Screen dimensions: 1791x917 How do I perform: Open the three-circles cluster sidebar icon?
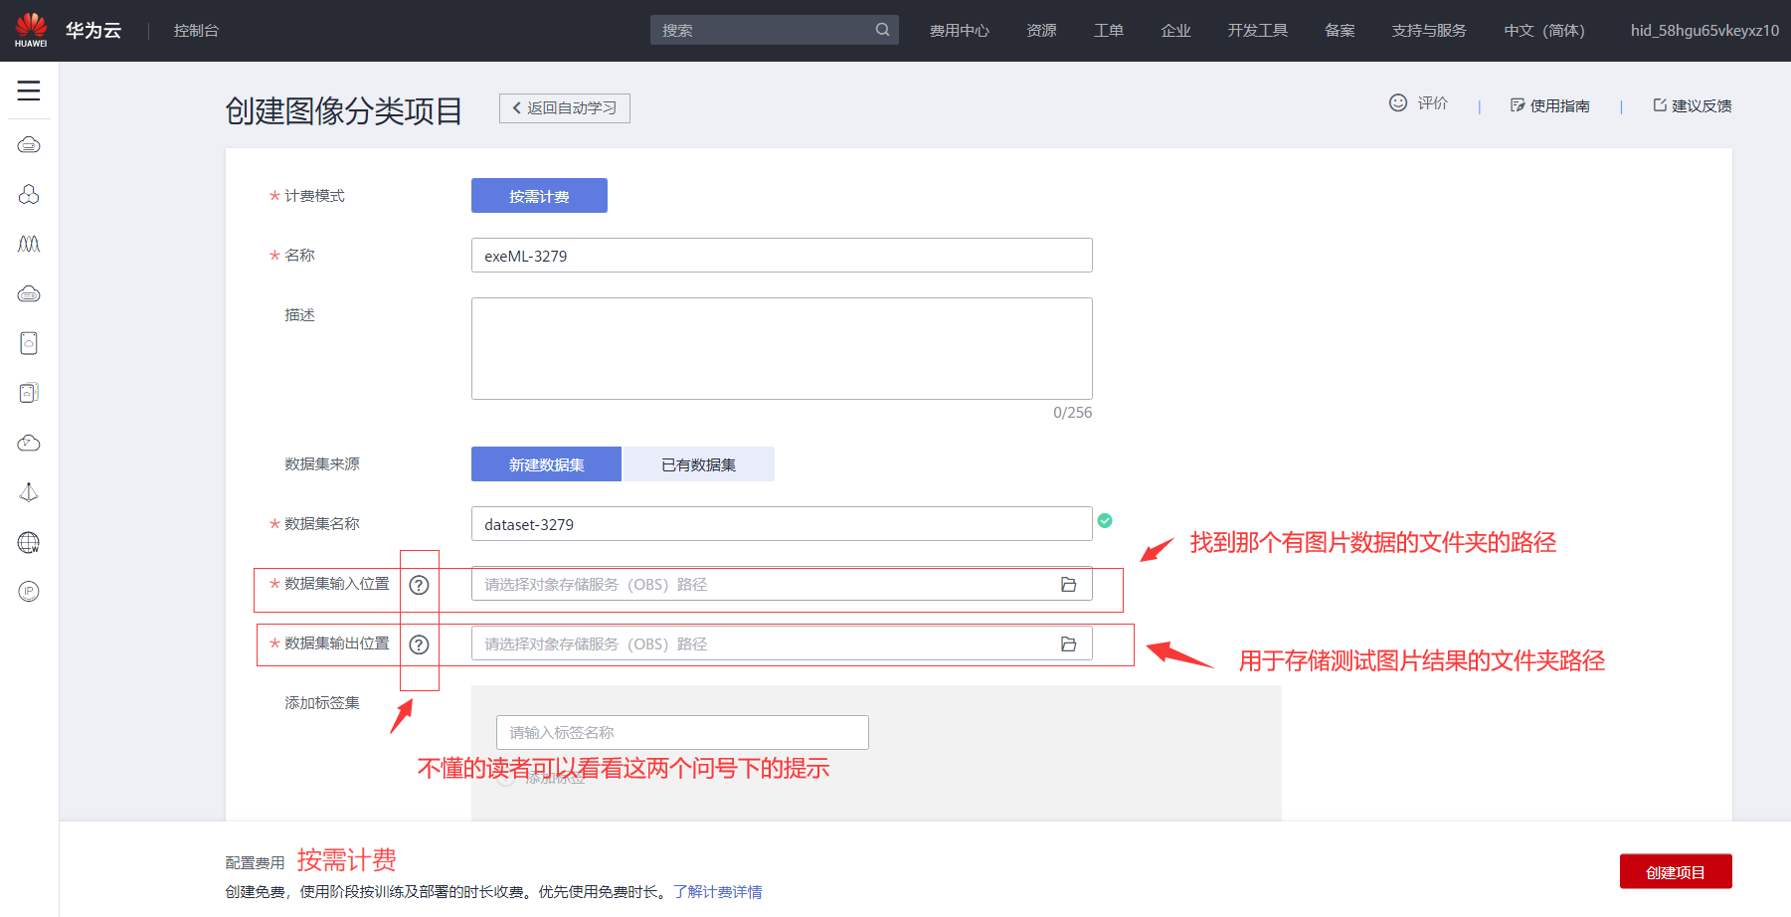pos(29,194)
